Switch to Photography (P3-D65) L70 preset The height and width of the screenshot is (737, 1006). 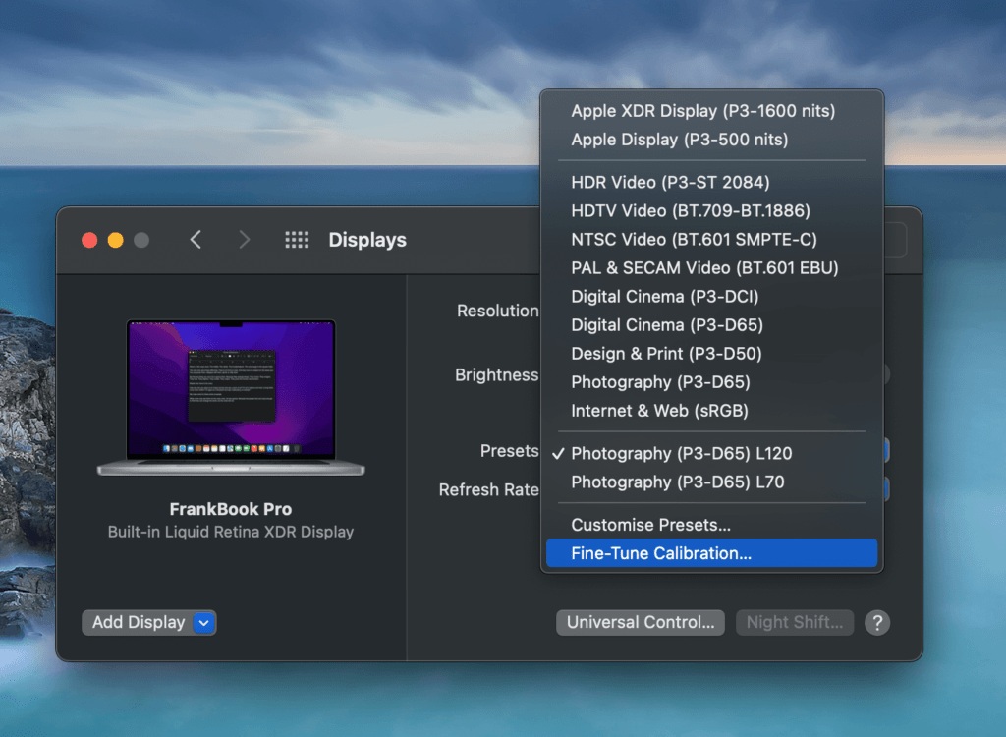(x=711, y=482)
